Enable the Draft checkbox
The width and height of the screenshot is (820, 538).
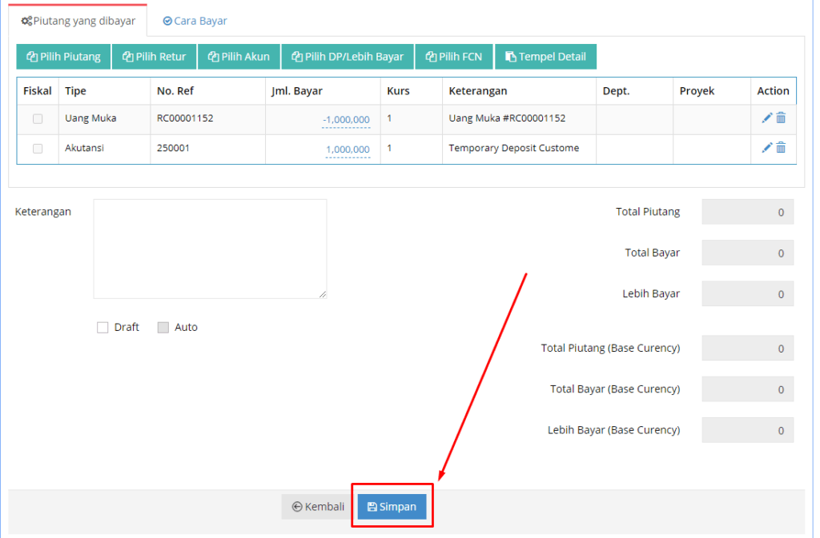pos(102,328)
